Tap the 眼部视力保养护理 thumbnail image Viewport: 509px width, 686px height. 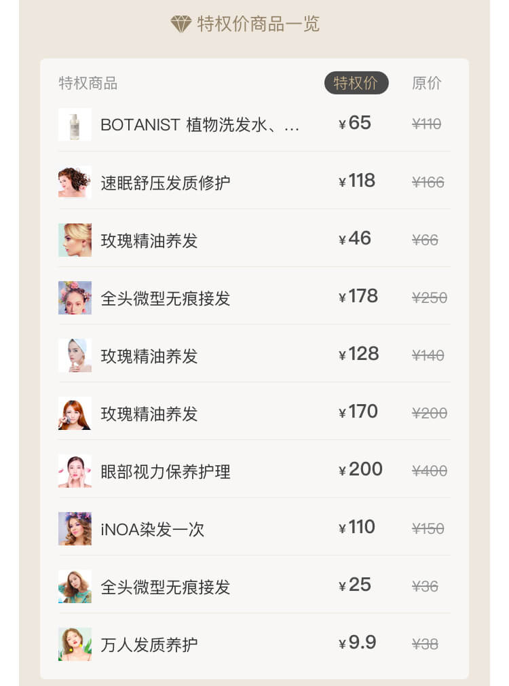(75, 471)
